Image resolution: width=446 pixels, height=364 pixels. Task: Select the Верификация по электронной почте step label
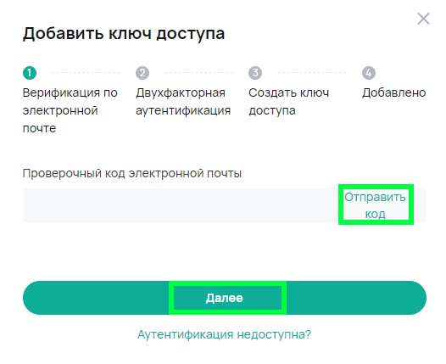point(70,110)
